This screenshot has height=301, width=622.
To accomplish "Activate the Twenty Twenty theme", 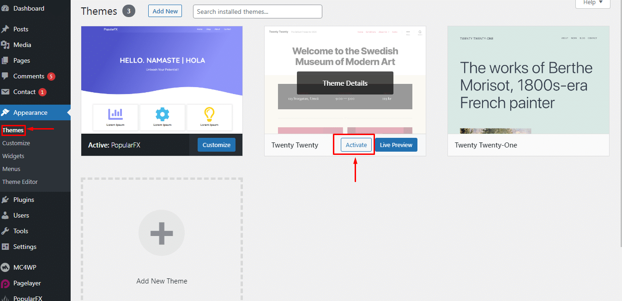I will pyautogui.click(x=356, y=145).
